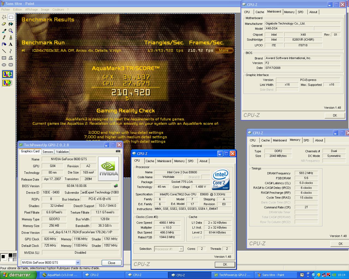Click the motherboard Model value X48-DS4

(x=289, y=28)
